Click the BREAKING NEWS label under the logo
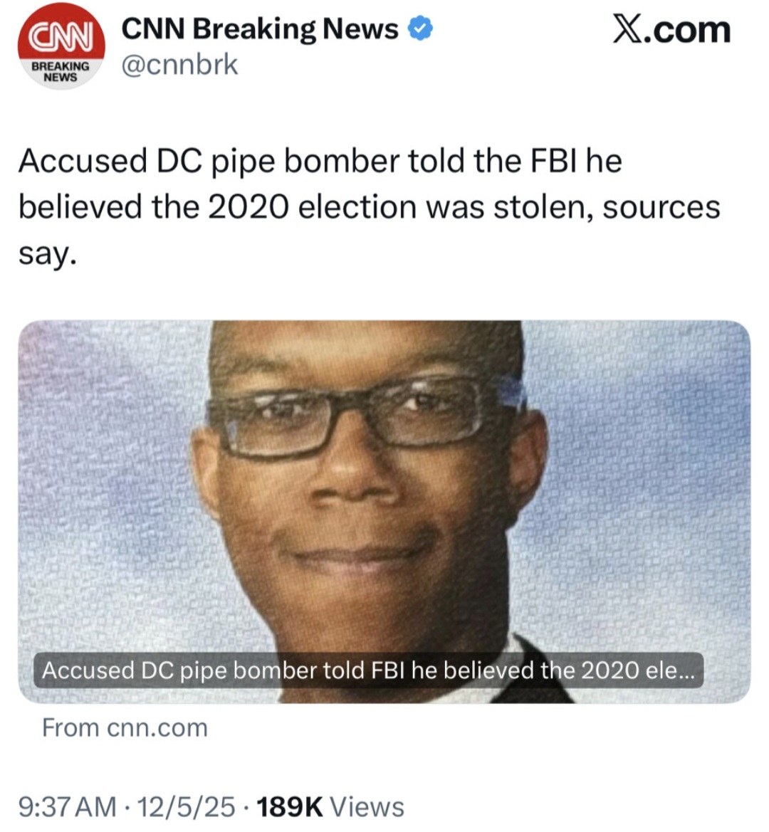Image resolution: width=769 pixels, height=832 pixels. (x=61, y=72)
